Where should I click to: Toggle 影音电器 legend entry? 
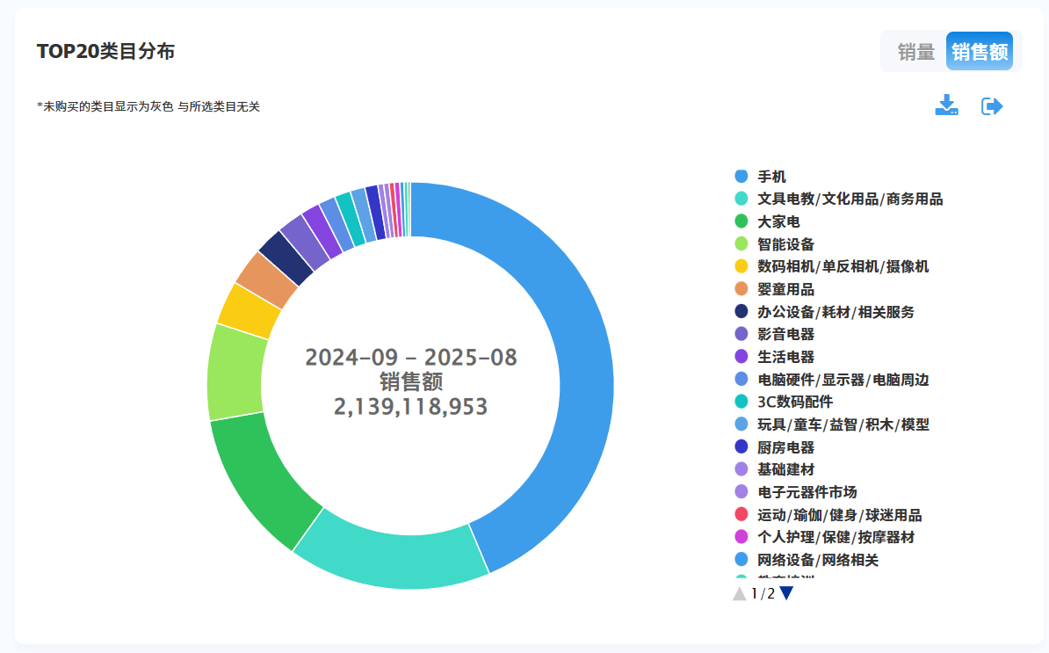774,334
